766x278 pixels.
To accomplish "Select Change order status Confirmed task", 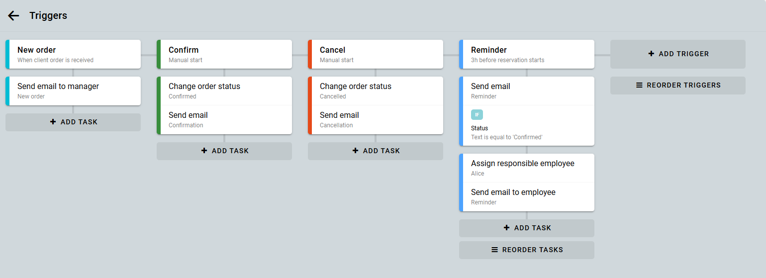I will [226, 91].
